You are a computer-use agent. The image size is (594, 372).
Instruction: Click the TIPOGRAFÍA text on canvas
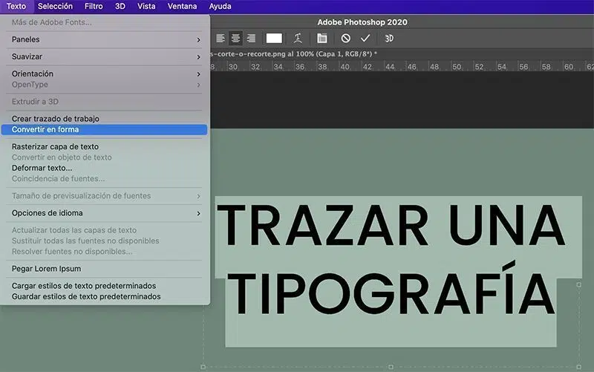pyautogui.click(x=391, y=289)
